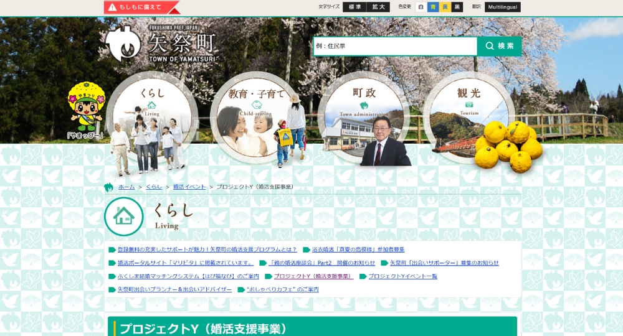
Task: Open the "おしゃべりカフェ"のご案内 link
Action: point(282,289)
